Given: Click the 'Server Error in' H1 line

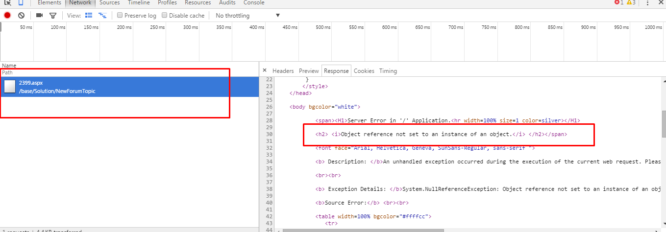Looking at the screenshot, I should point(448,120).
